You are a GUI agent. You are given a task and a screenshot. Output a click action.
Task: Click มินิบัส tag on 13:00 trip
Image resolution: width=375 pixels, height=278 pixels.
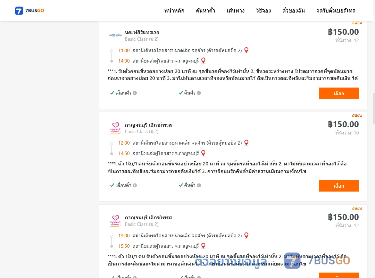pos(357,208)
